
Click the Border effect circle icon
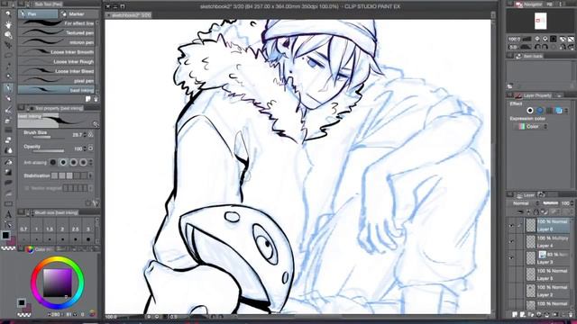pyautogui.click(x=530, y=110)
